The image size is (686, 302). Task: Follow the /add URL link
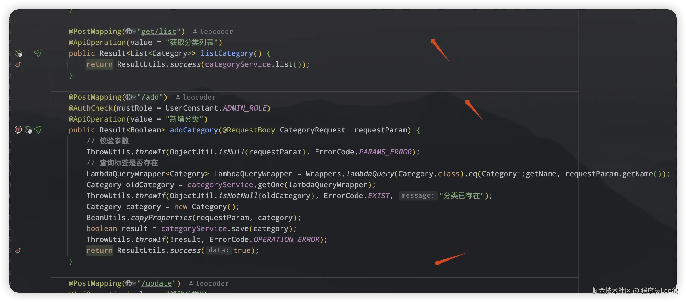tap(150, 97)
